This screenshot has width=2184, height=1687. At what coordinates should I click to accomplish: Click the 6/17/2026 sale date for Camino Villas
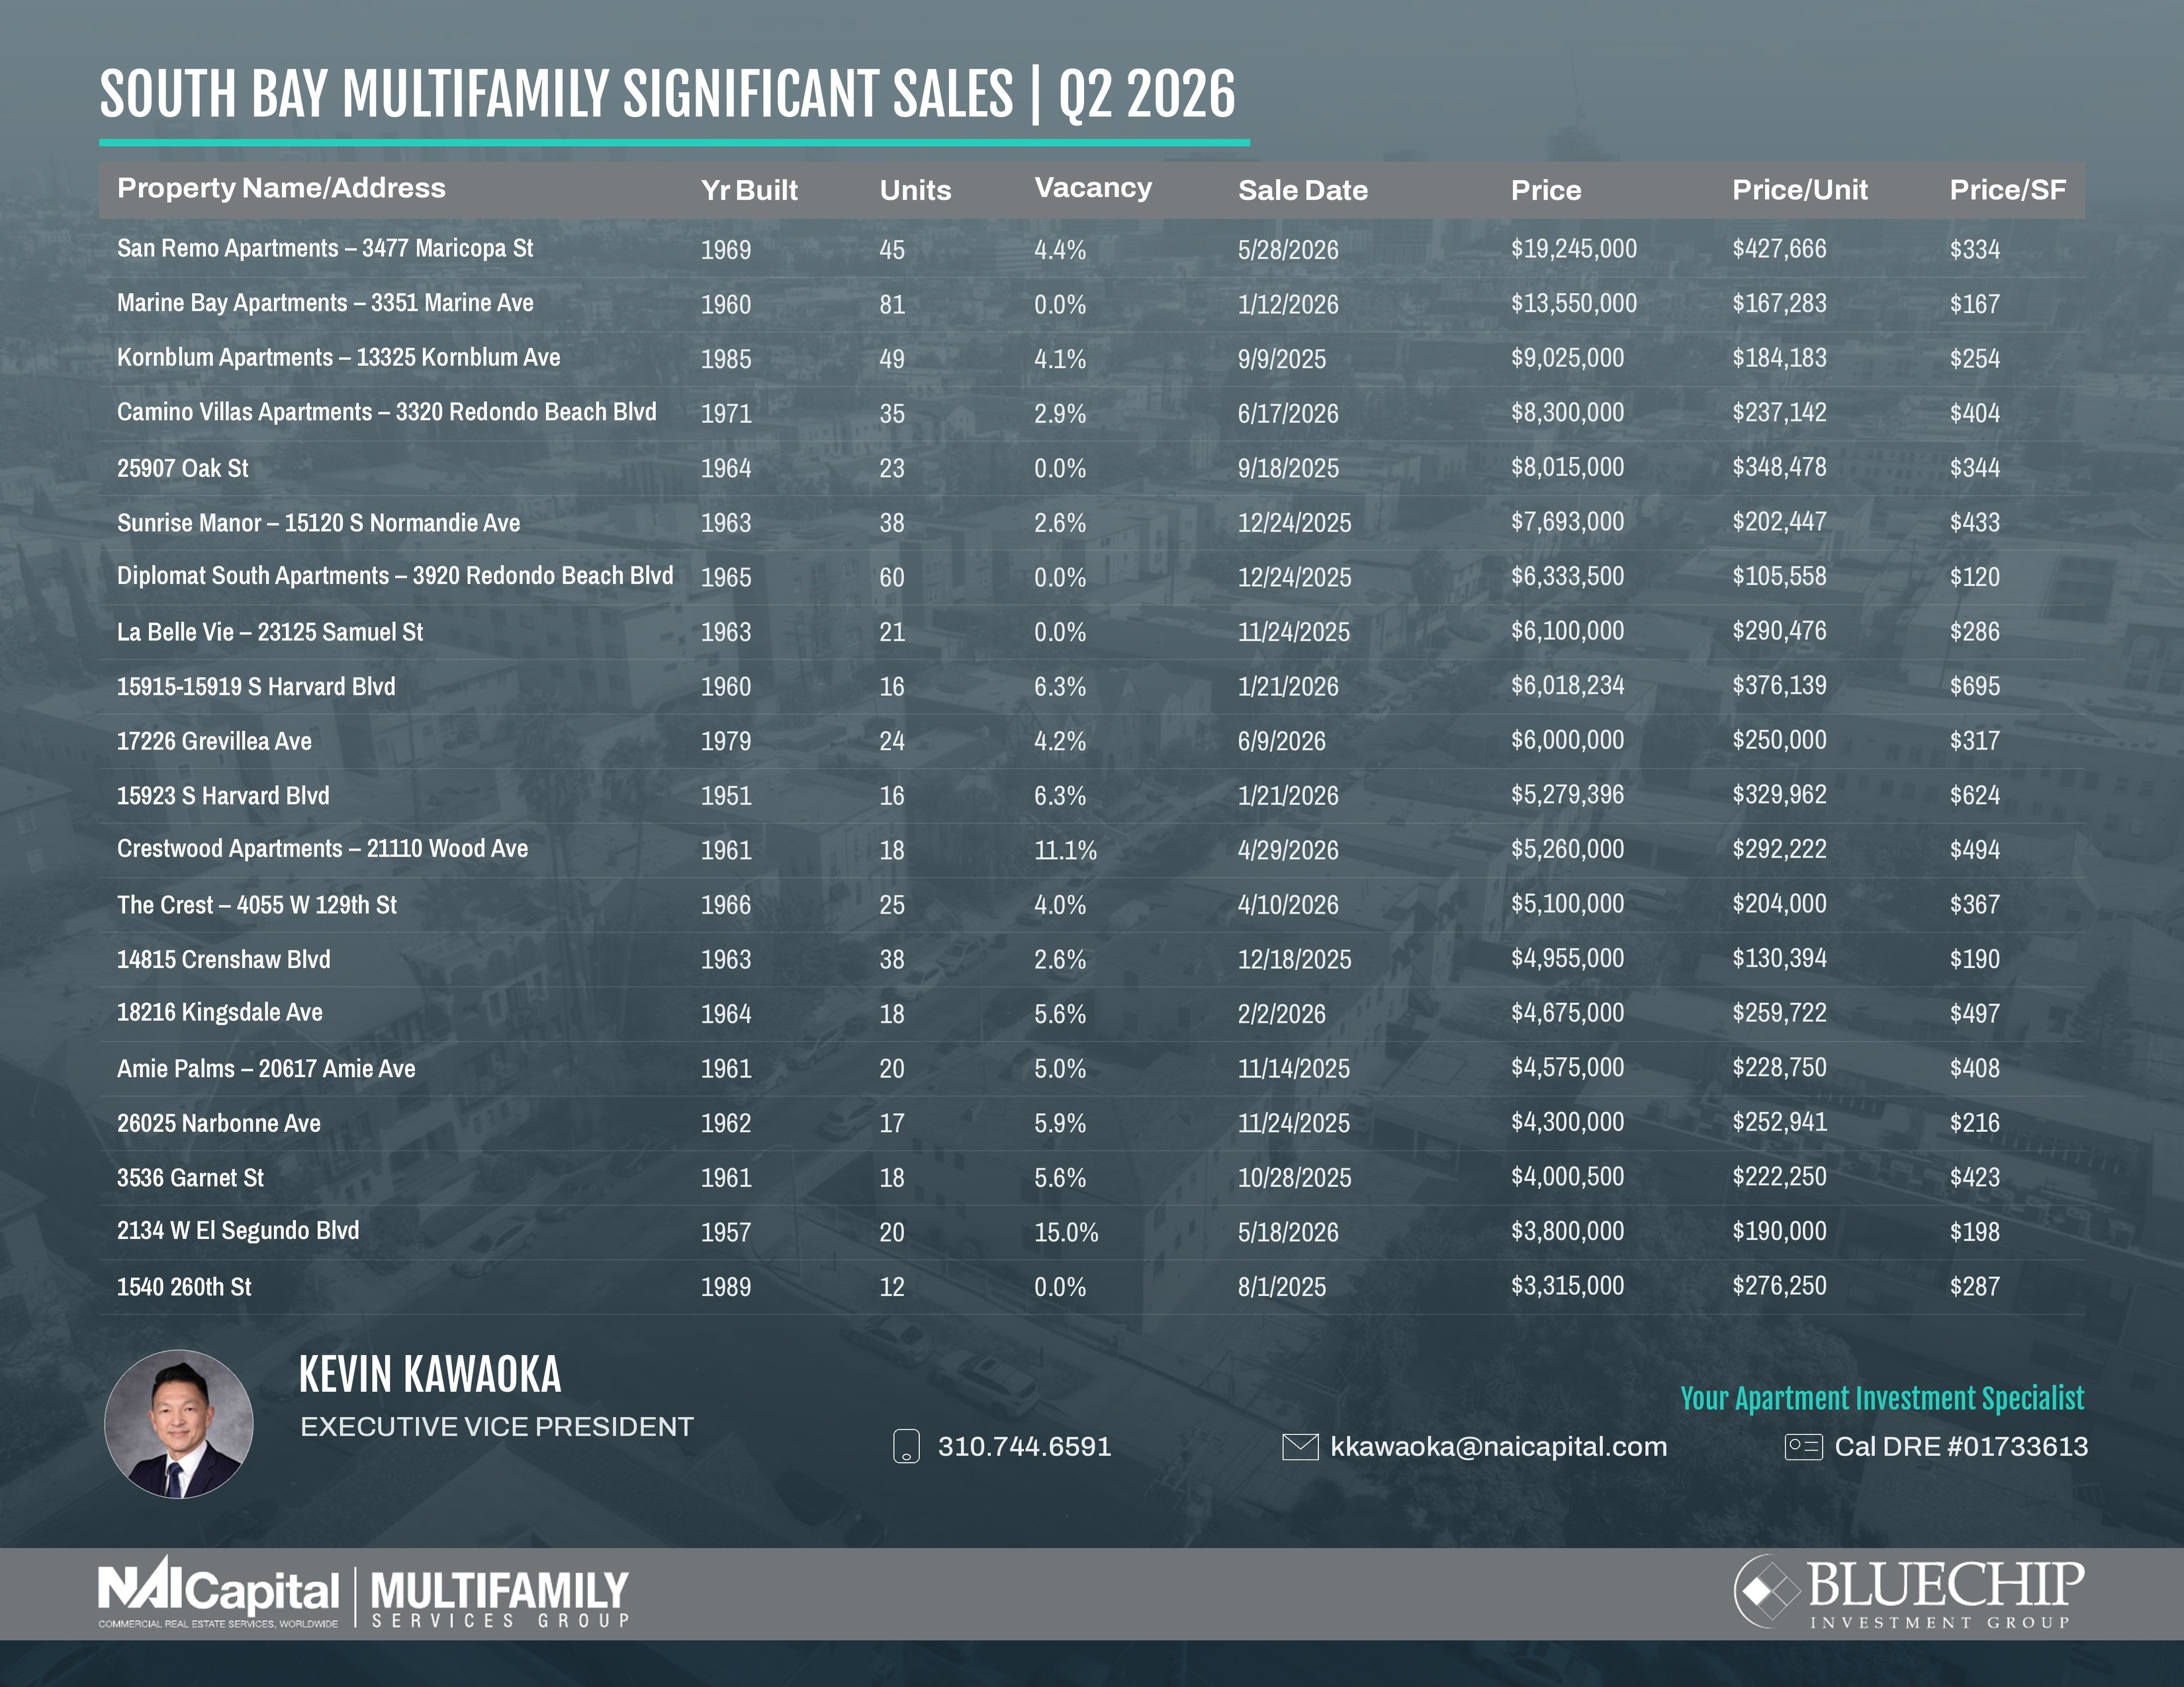pos(1288,413)
